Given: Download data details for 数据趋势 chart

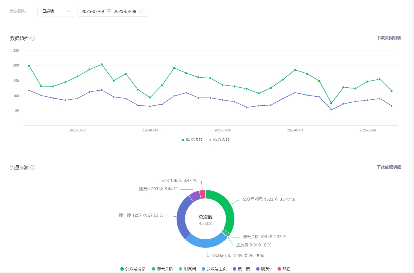Looking at the screenshot, I should tap(389, 38).
